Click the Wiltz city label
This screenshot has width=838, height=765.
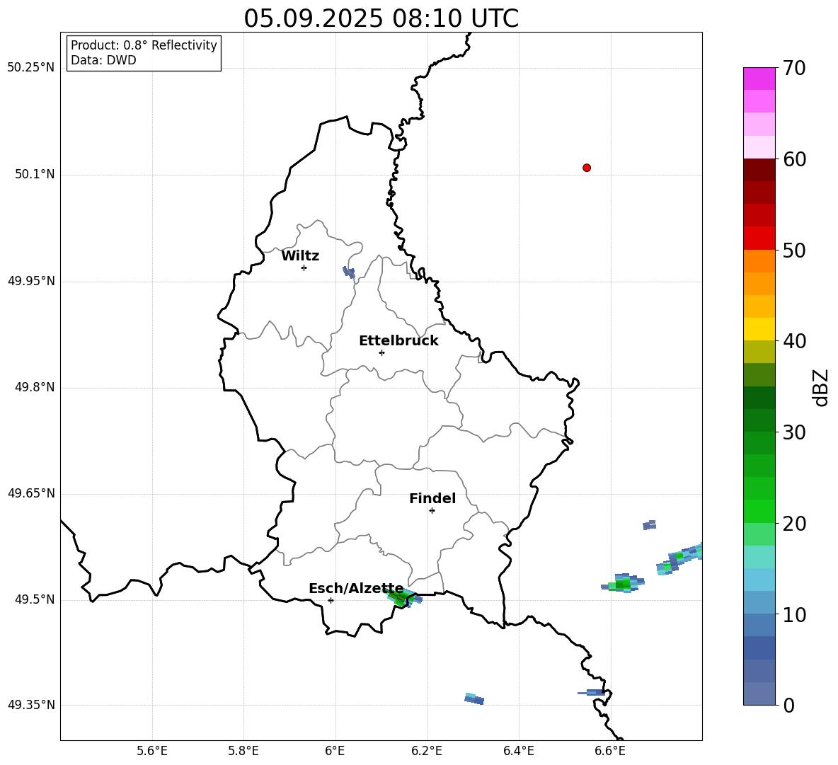pos(300,256)
